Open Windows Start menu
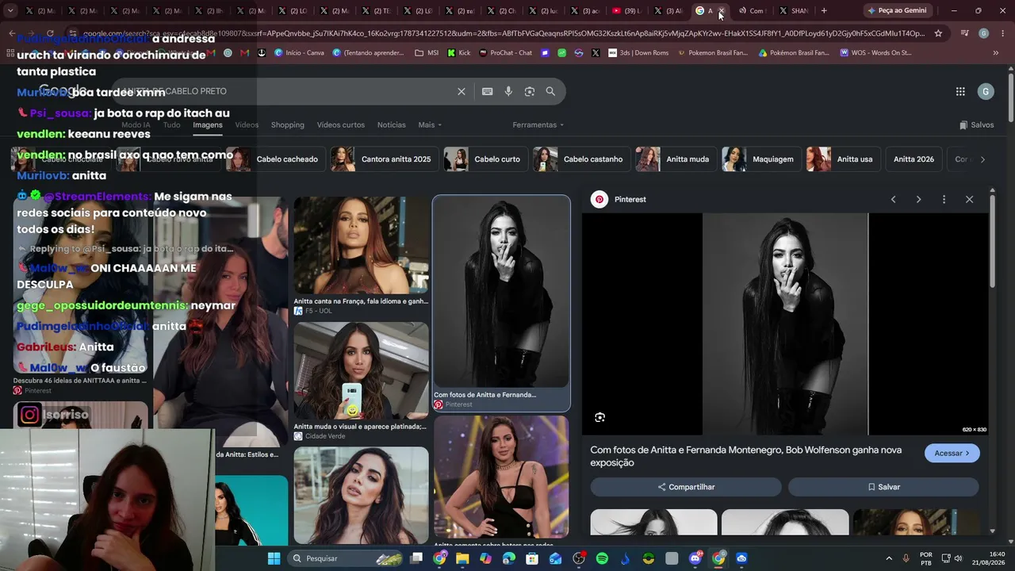 [274, 558]
